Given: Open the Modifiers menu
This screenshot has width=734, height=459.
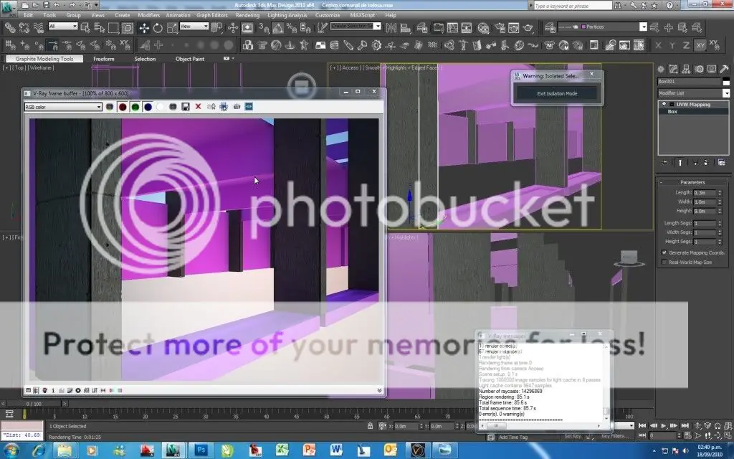Looking at the screenshot, I should click(149, 15).
